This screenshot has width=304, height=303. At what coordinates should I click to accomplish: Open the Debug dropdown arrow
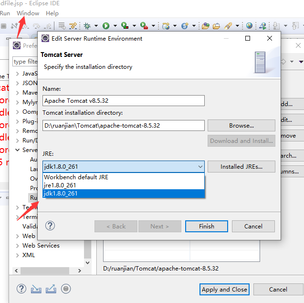pos(96,26)
